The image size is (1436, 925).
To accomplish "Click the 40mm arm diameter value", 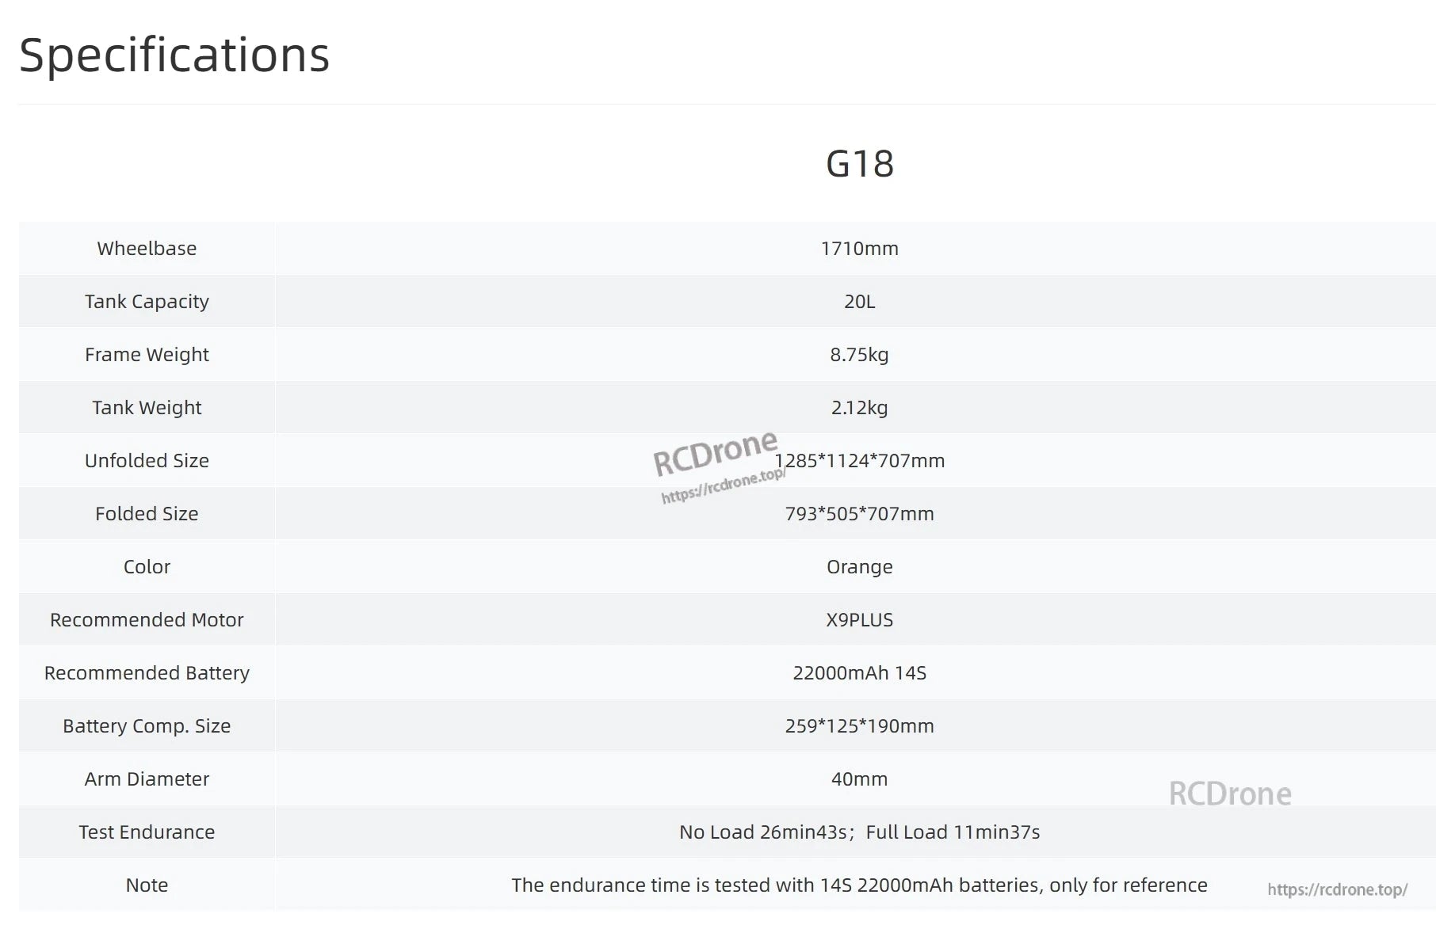I will (860, 779).
